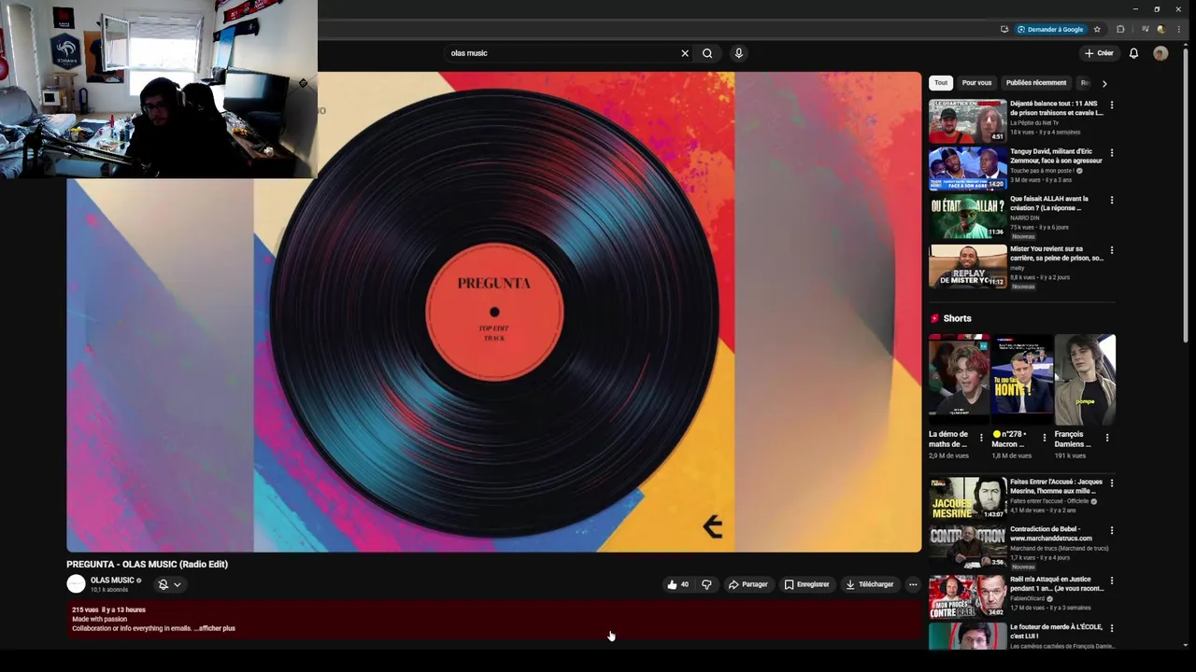Screen dimensions: 1196x672
Task: Open the Chrome three-dot menu
Action: click(x=1178, y=29)
